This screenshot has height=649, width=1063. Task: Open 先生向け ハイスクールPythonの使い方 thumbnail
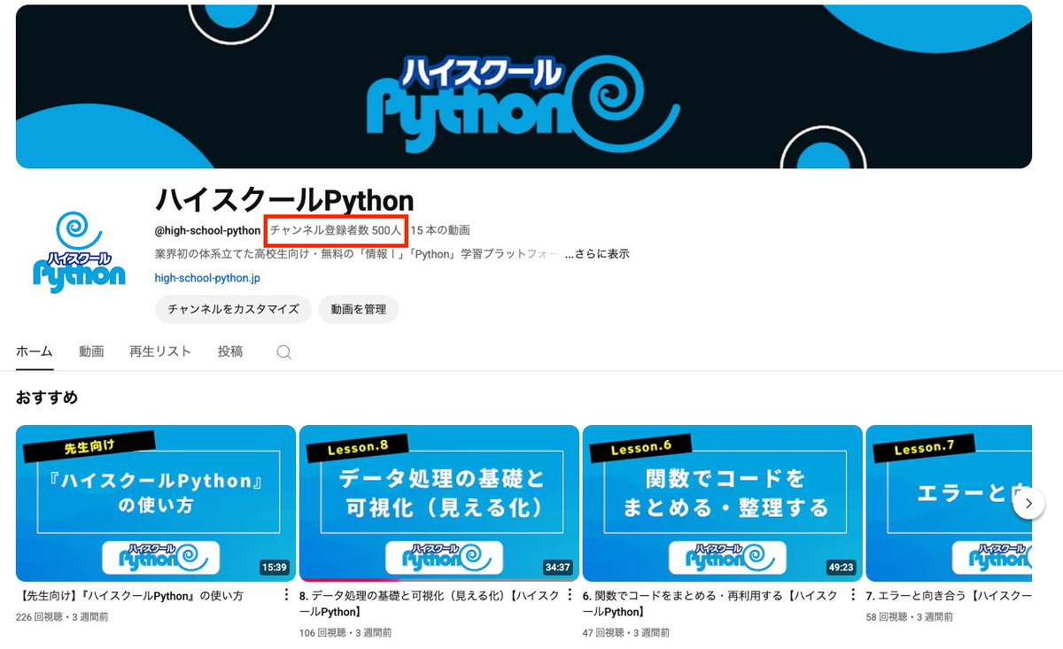[x=156, y=503]
